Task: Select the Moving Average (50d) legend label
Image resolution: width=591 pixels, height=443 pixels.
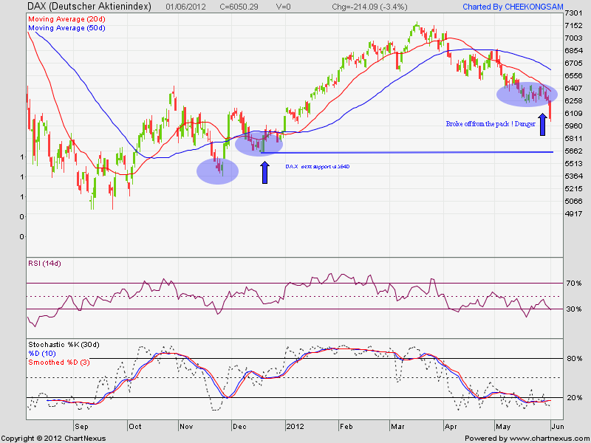Action: (x=66, y=28)
